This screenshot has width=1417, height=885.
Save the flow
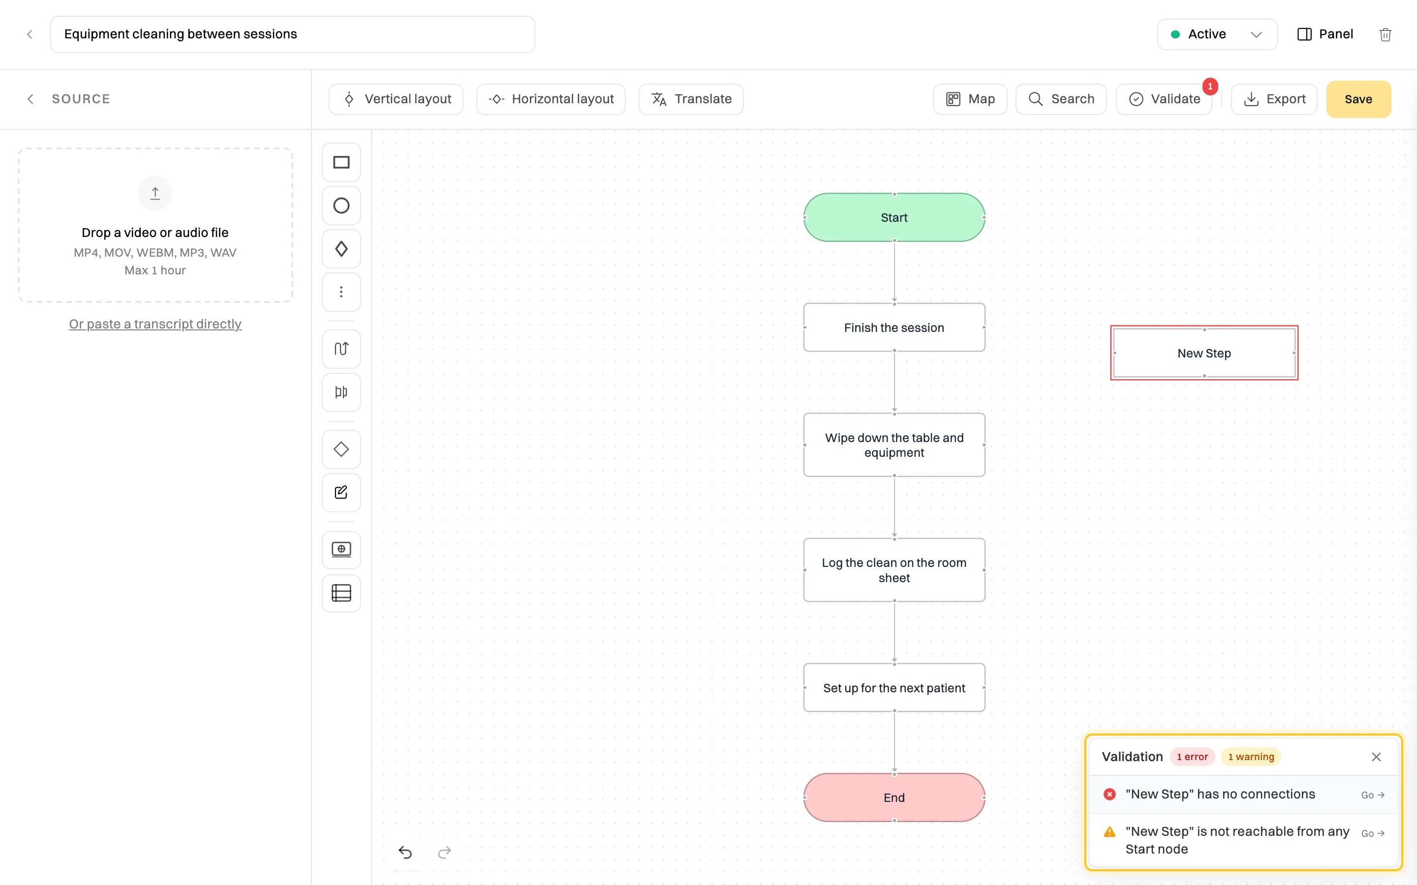pyautogui.click(x=1358, y=99)
